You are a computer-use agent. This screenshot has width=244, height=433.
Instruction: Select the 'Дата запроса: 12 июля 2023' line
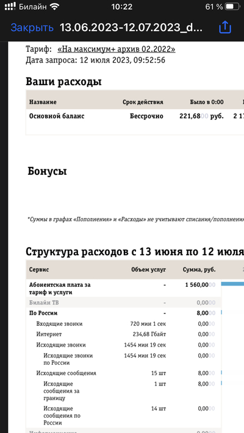coord(95,60)
